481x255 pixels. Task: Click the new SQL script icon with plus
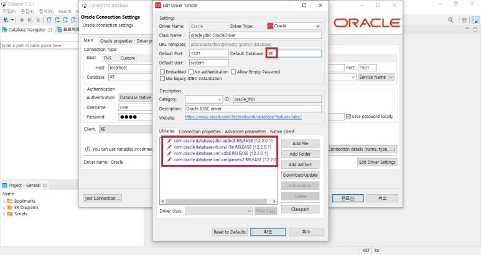[x=65, y=20]
